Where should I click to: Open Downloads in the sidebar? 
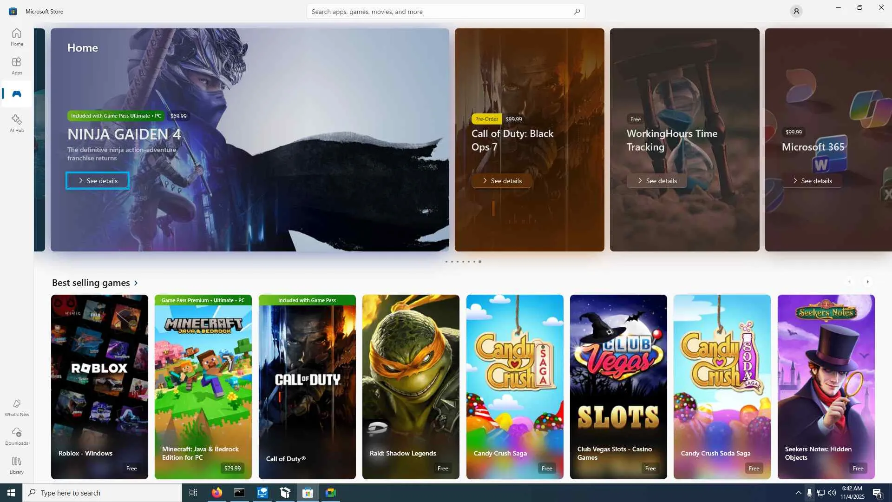(x=17, y=436)
